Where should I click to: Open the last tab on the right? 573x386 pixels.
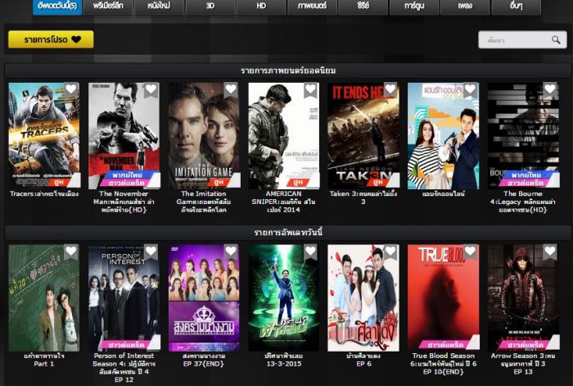tap(516, 7)
